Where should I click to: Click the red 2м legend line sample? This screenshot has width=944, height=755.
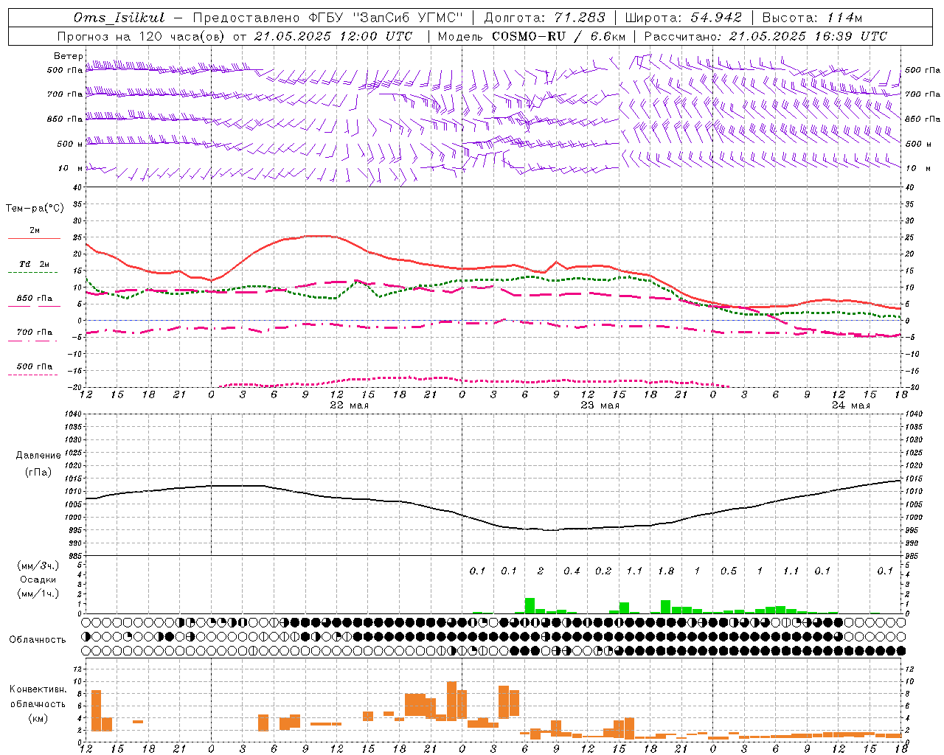[34, 238]
